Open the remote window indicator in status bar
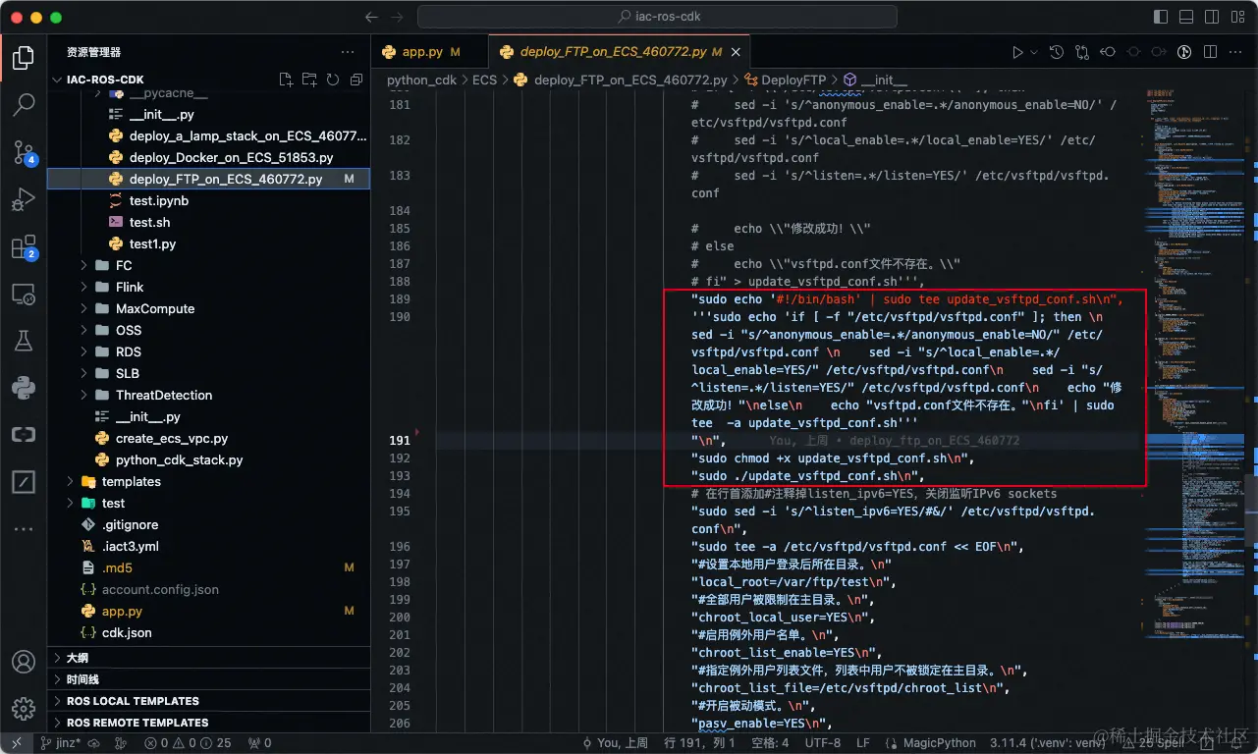1258x754 pixels. 16,743
